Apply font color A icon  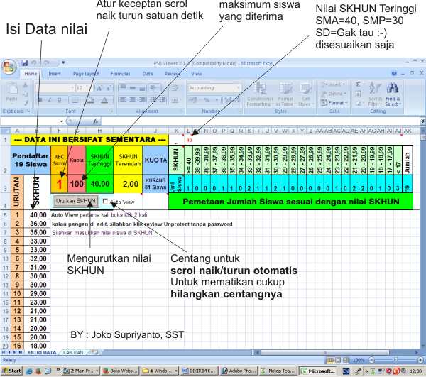click(104, 100)
